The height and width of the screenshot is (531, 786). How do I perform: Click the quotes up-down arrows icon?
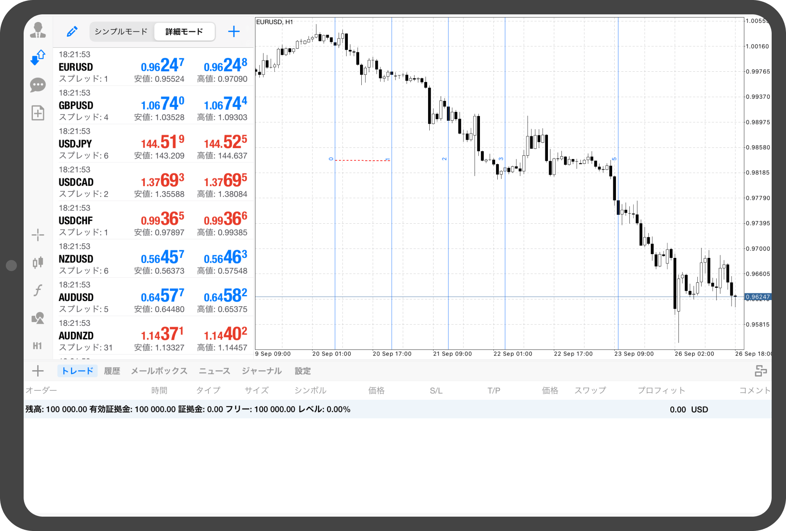tap(38, 57)
